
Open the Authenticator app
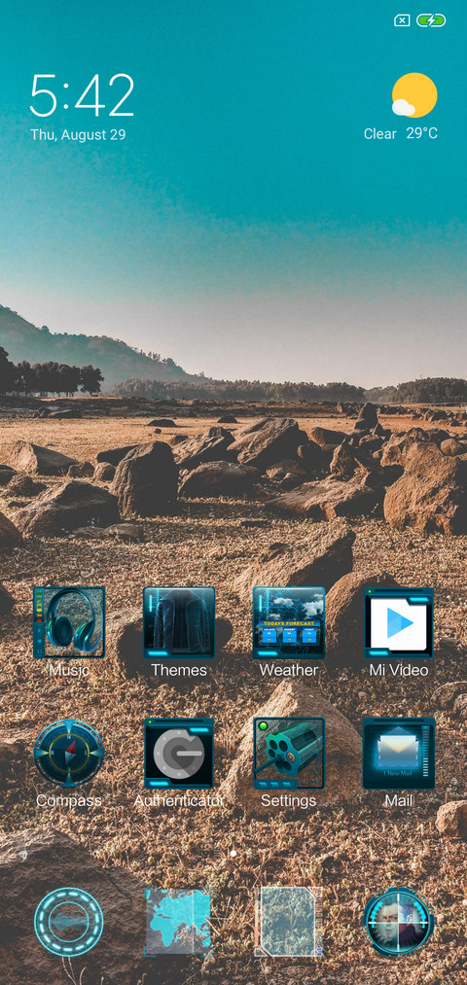click(179, 754)
